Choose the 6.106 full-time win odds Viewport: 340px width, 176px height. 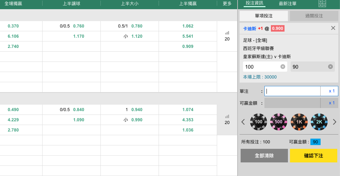tap(13, 36)
